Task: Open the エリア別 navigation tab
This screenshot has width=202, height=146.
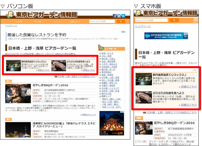Action: coord(19,22)
